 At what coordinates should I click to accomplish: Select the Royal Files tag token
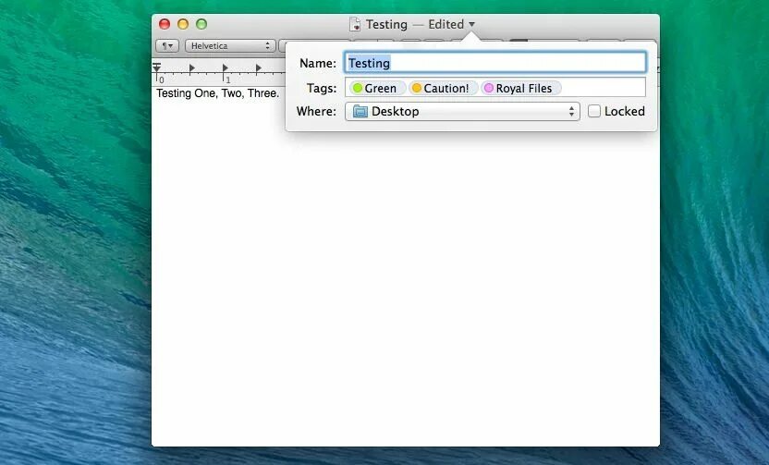(519, 89)
